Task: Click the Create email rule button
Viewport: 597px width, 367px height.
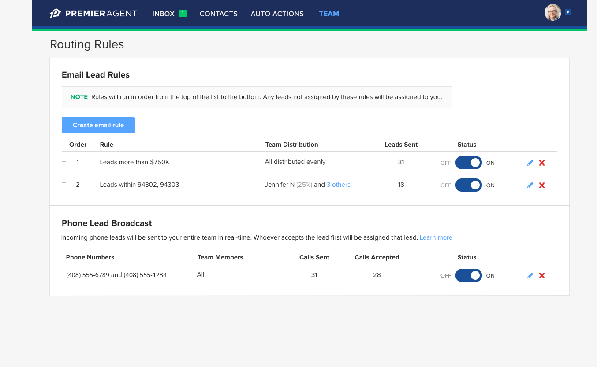Action: [x=98, y=125]
